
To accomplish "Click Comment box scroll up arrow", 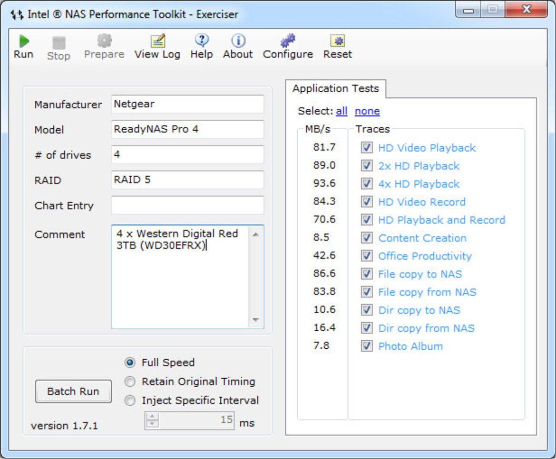I will [x=256, y=234].
